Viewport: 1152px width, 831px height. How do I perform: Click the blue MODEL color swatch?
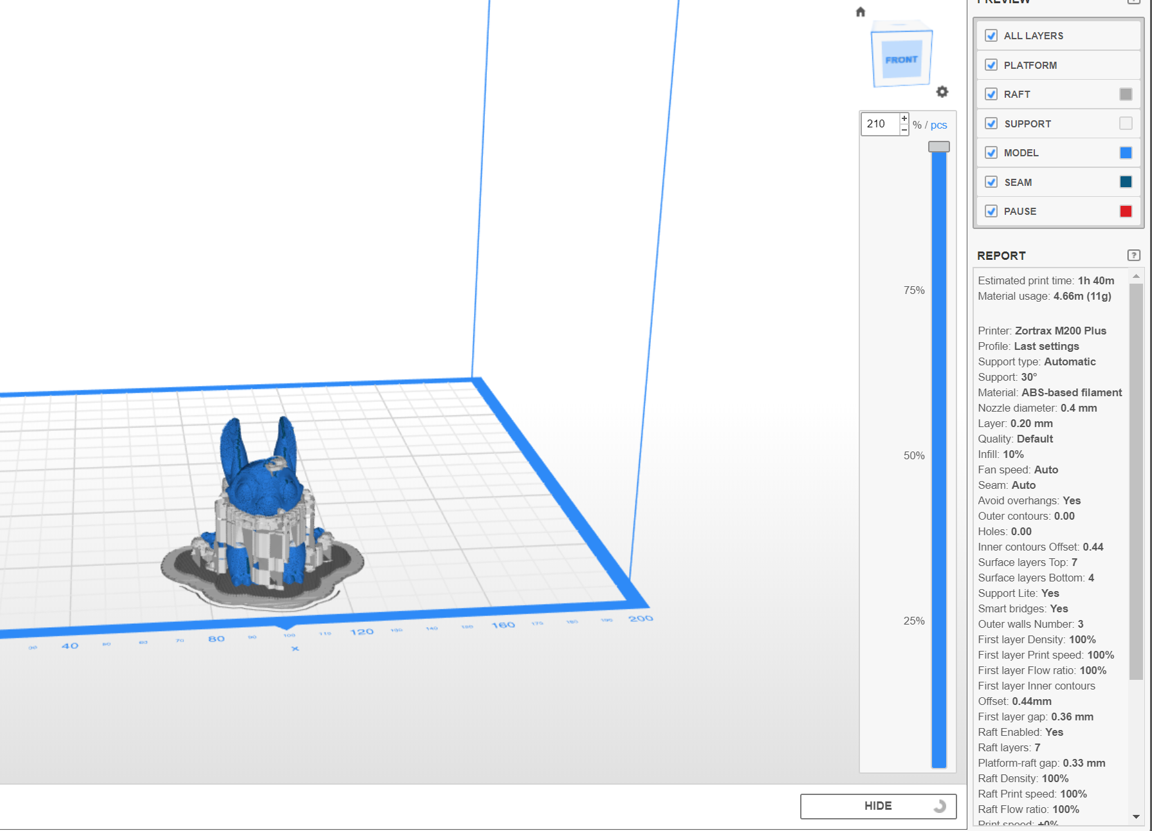click(1126, 152)
